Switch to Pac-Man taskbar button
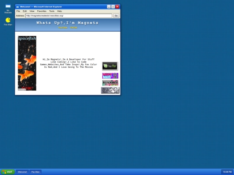Viewport: 234px width, 175px height. point(36,172)
